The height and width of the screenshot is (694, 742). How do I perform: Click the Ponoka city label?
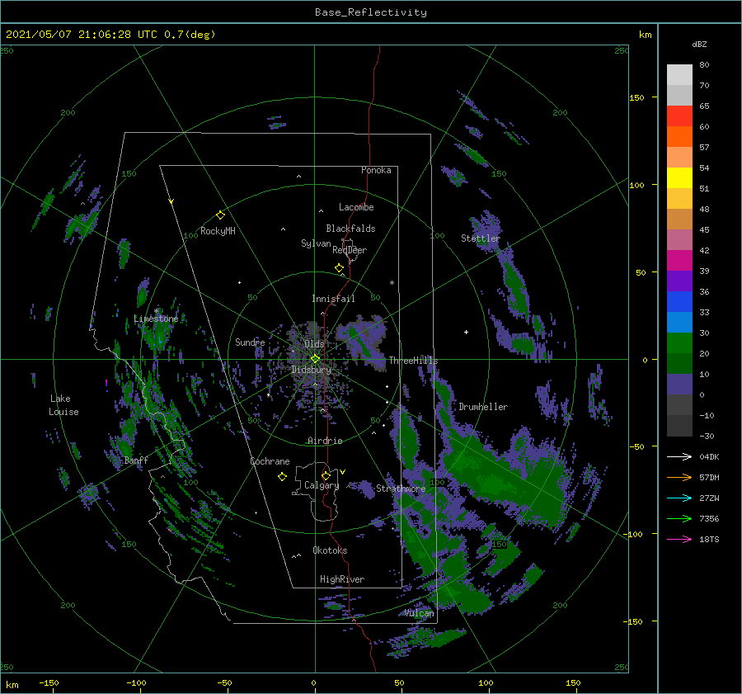[376, 170]
